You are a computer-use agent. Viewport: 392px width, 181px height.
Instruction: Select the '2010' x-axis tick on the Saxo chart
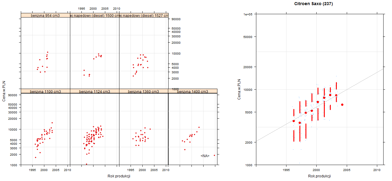[x=377, y=170]
